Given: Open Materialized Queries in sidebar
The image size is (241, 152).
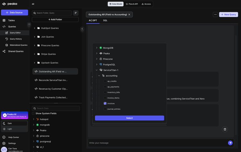Looking at the screenshot, I should coord(18,45).
